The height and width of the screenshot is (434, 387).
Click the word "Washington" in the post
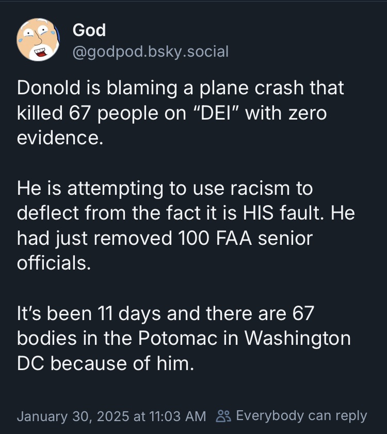click(x=297, y=339)
